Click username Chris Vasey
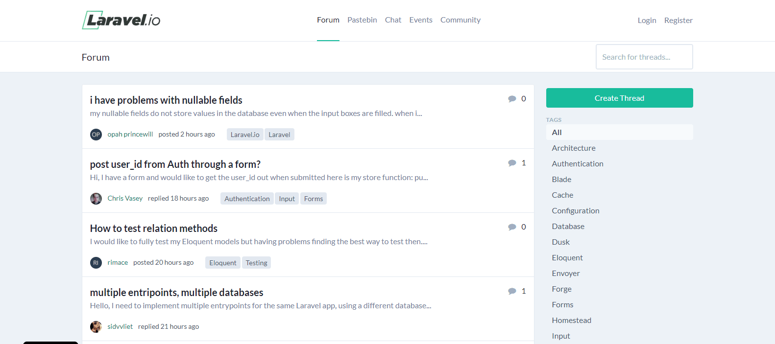Viewport: 775px width, 344px height. click(125, 198)
